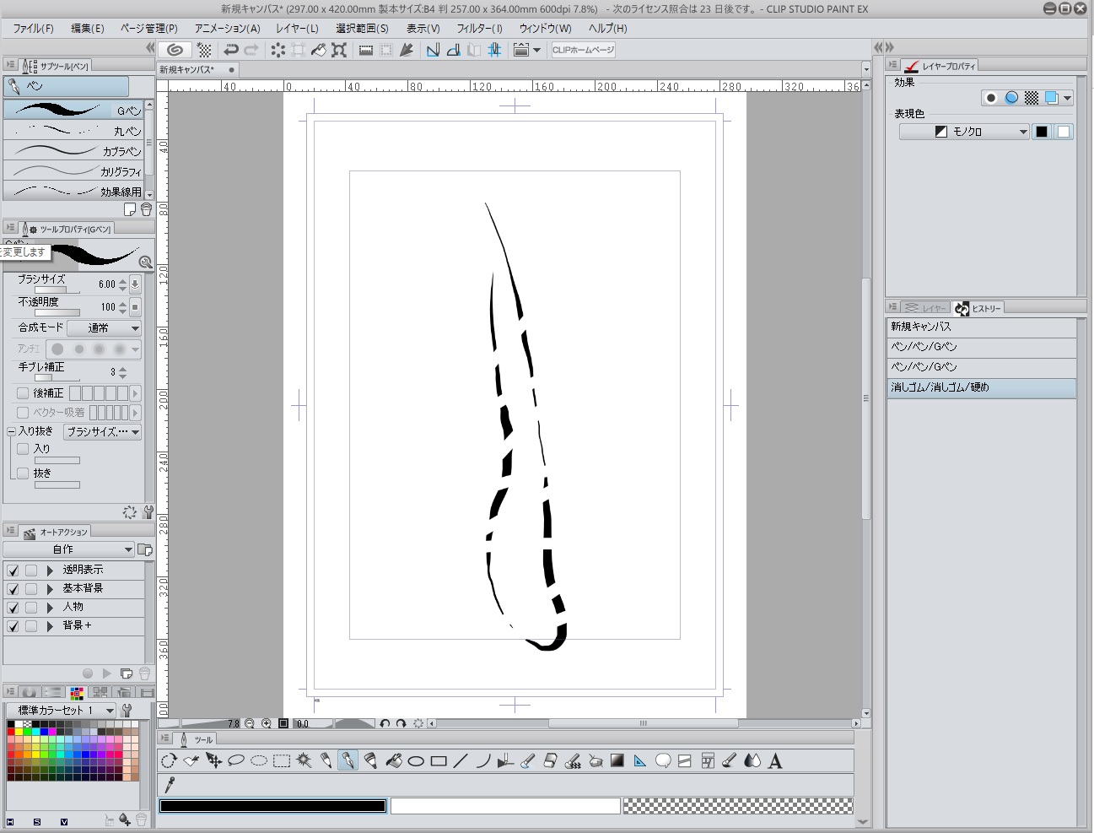Check the 入り starting taper checkbox

pos(23,449)
